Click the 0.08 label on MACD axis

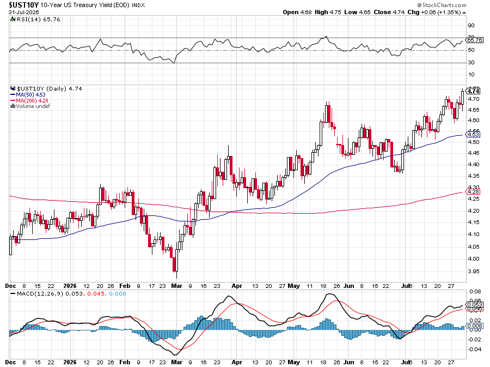[x=475, y=292]
